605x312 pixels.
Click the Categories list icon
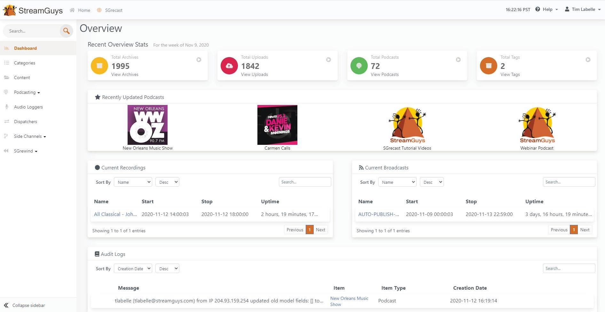tap(6, 63)
